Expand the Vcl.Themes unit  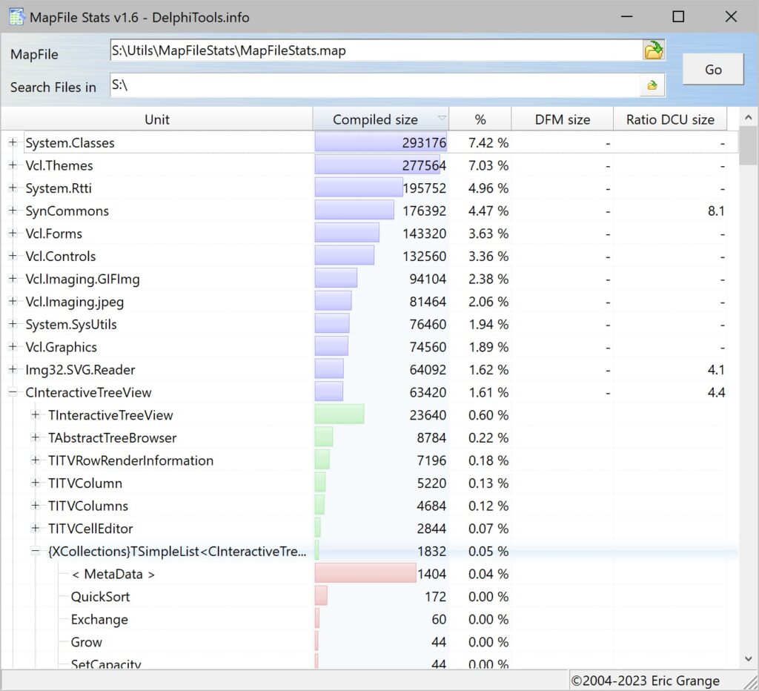click(13, 165)
